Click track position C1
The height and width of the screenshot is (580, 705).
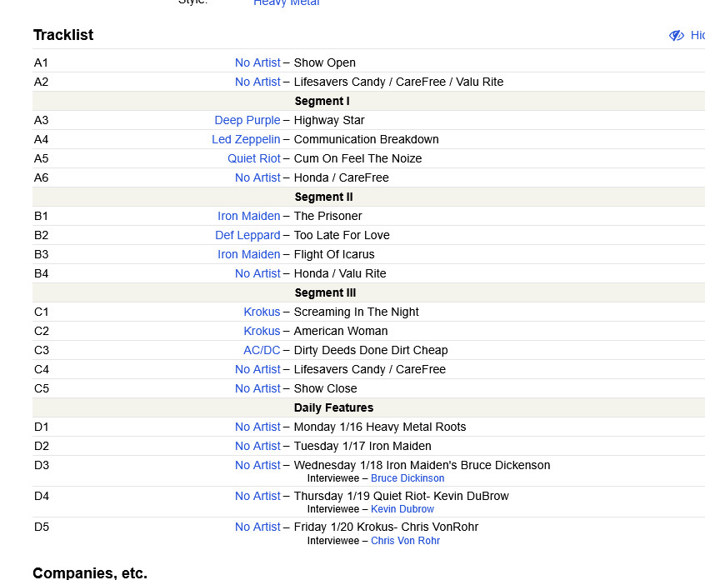click(42, 312)
